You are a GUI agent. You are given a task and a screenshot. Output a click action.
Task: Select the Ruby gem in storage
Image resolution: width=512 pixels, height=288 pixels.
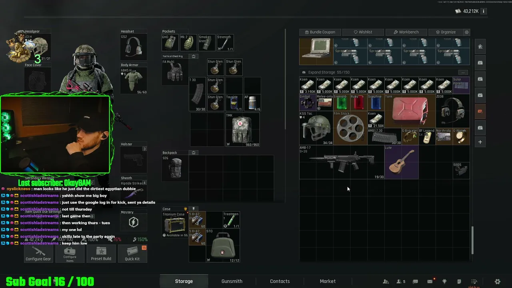pos(358,102)
